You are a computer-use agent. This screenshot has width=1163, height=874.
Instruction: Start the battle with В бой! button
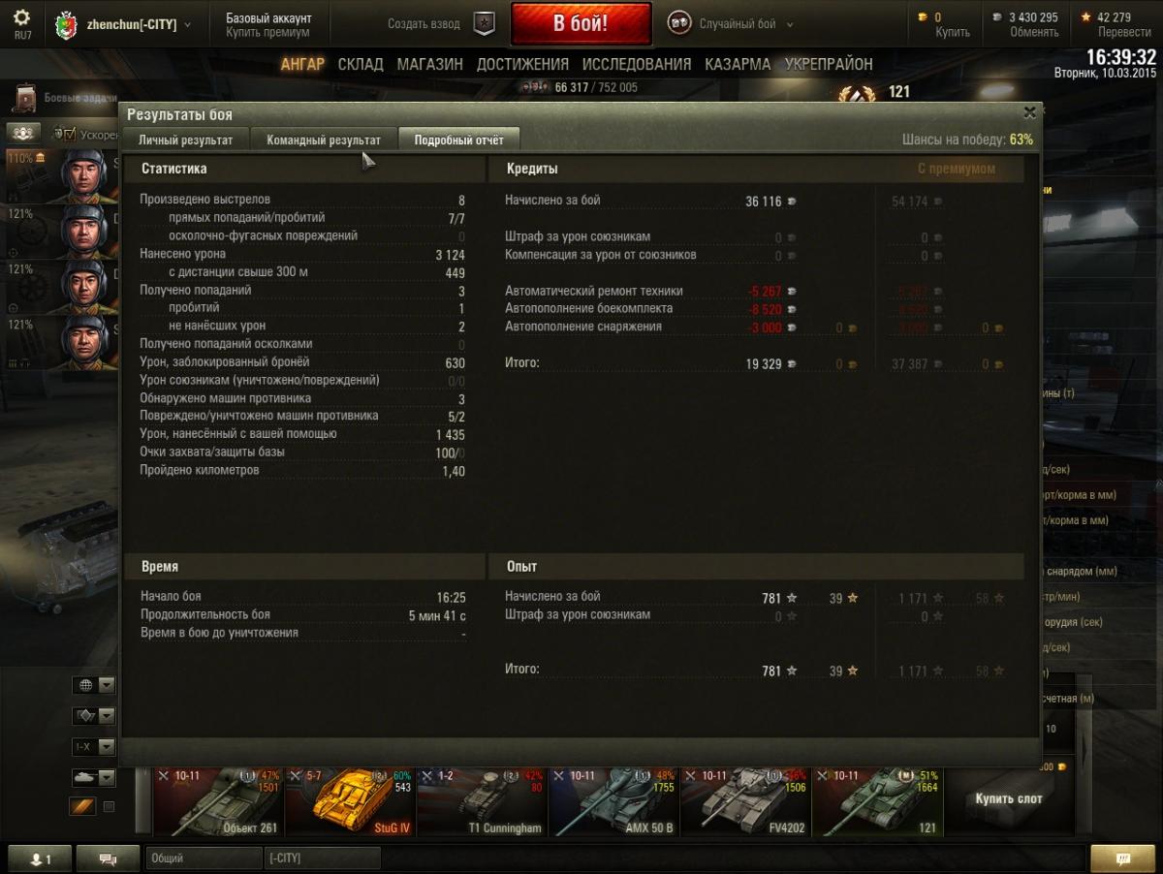point(581,23)
